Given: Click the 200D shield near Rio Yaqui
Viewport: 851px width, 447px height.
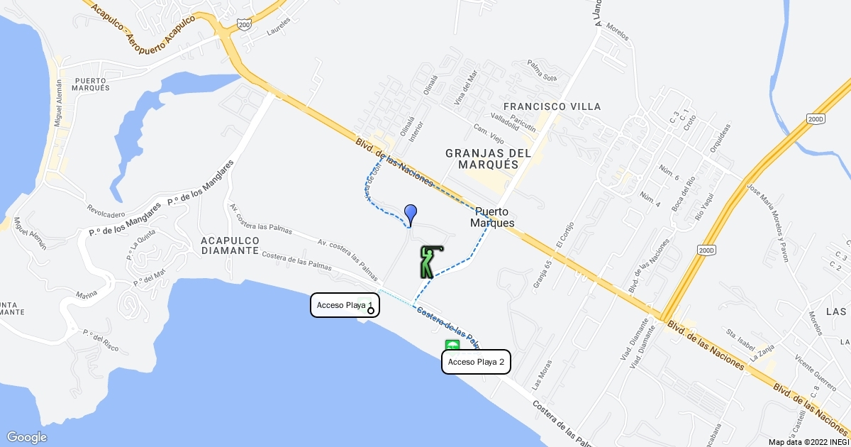Looking at the screenshot, I should (x=706, y=250).
